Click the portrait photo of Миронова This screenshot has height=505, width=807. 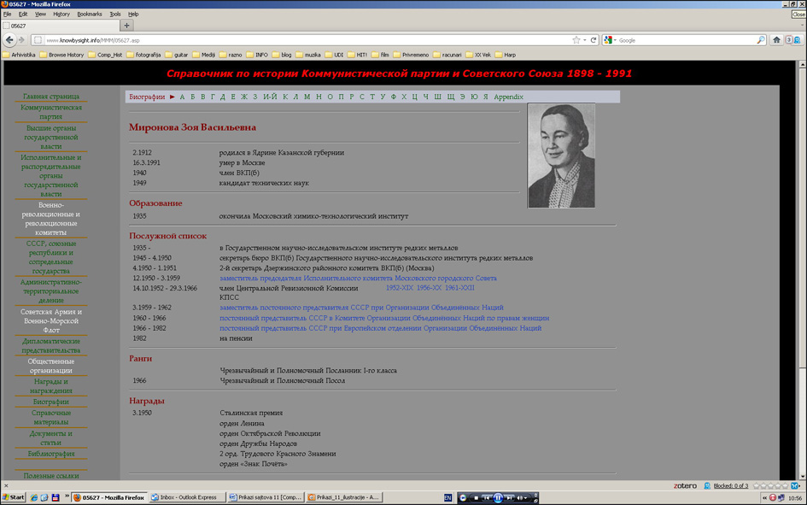(561, 156)
